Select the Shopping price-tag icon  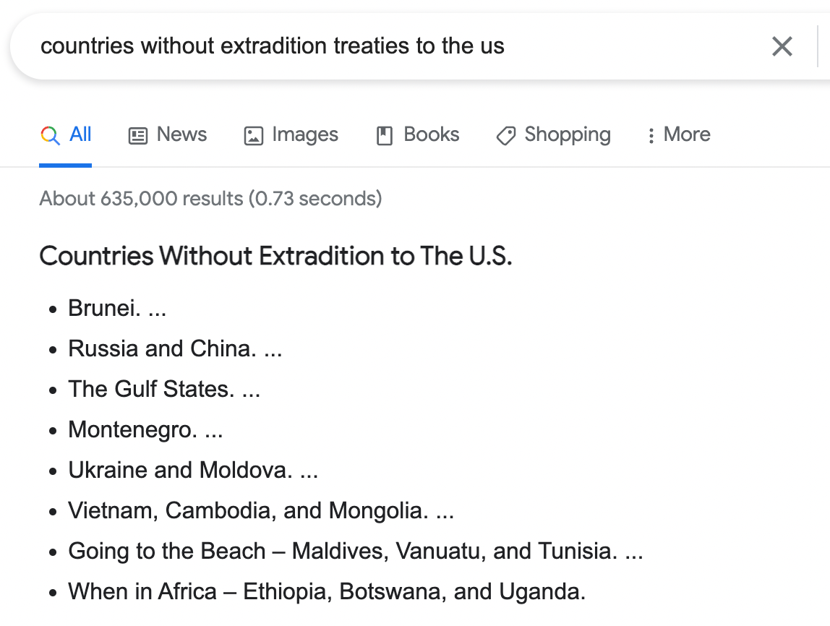point(505,134)
